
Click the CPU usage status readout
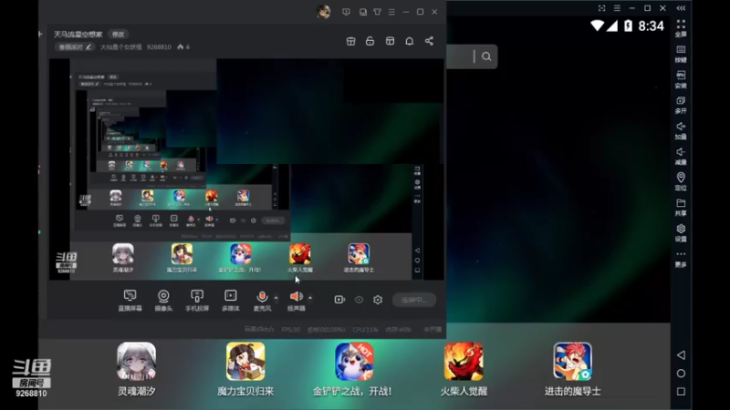pos(366,329)
